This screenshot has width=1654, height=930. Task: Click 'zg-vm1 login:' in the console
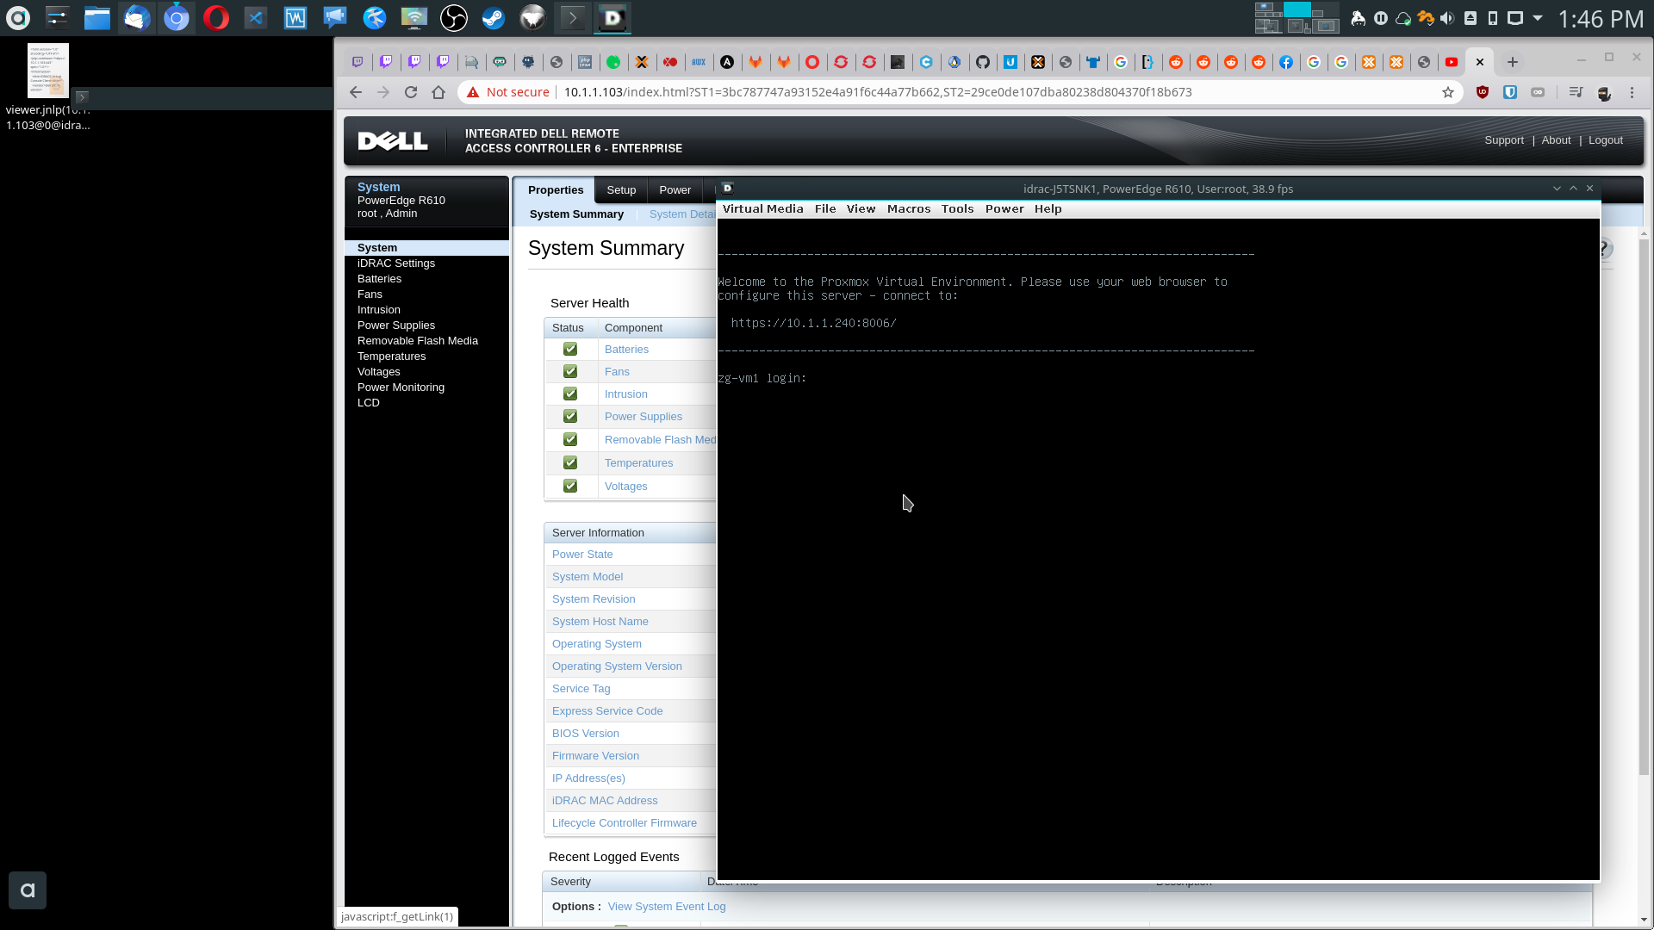[762, 379]
